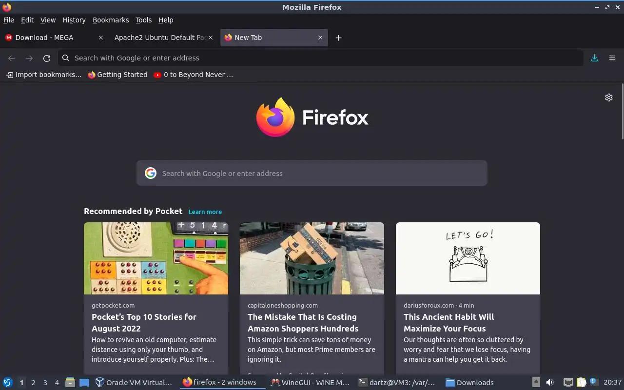Image resolution: width=624 pixels, height=390 pixels.
Task: Open the Help menu
Action: pos(166,20)
